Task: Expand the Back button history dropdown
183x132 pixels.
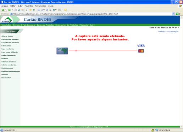Action: [6, 10]
